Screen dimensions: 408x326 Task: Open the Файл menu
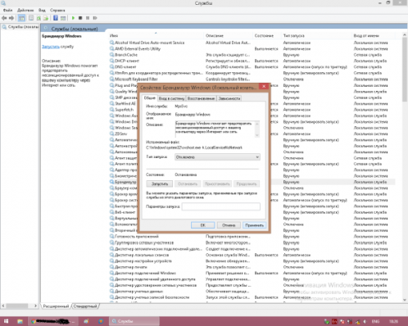(x=7, y=10)
